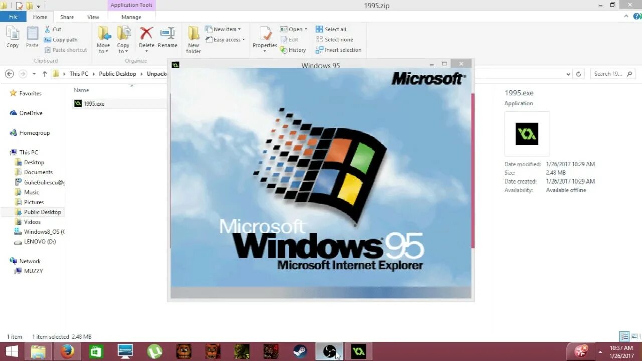
Task: Expand address bar history dropdown
Action: tap(568, 74)
